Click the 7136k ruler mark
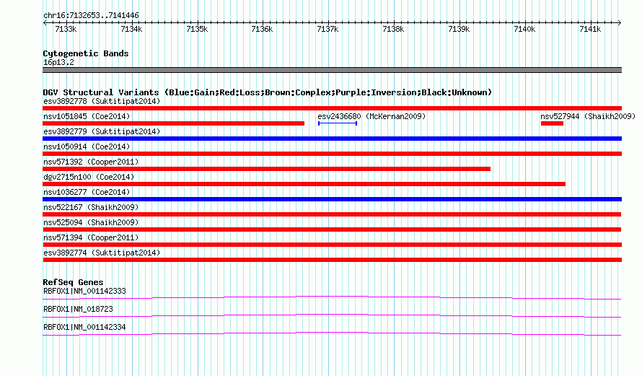Viewport: 642px width, 376px height. pyautogui.click(x=262, y=29)
